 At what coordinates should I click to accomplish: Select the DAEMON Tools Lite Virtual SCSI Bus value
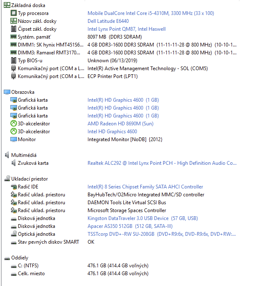pyautogui.click(x=127, y=203)
